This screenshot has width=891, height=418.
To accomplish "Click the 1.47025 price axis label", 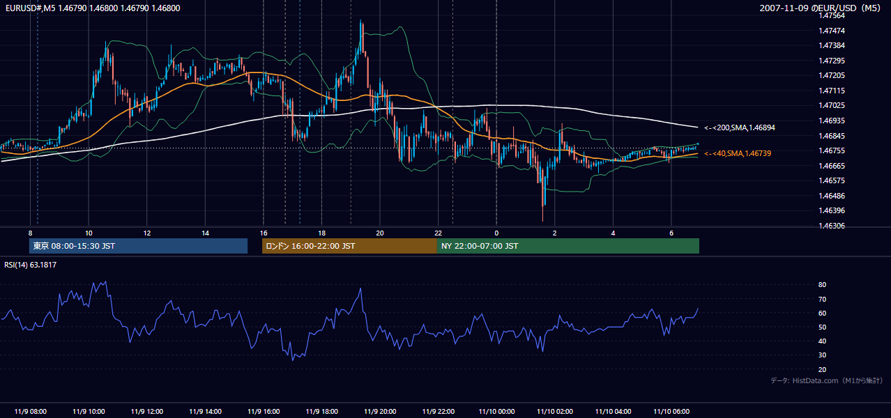I will pos(832,105).
